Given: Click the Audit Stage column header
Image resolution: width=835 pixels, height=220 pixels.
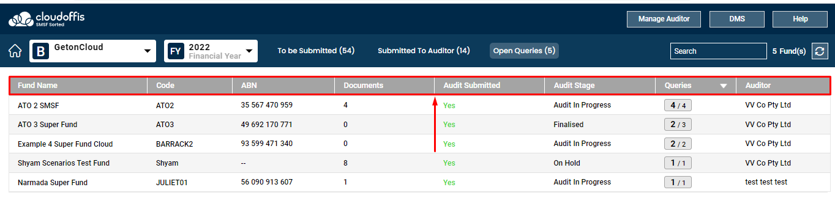Looking at the screenshot, I should 574,86.
